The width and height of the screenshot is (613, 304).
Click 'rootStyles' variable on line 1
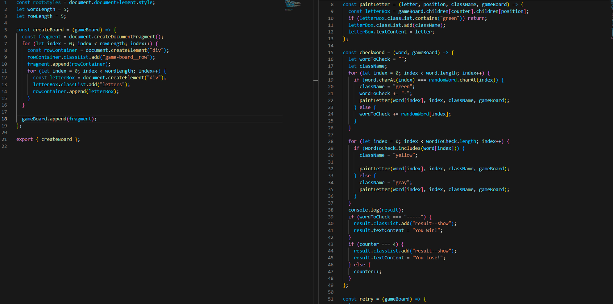click(x=47, y=2)
